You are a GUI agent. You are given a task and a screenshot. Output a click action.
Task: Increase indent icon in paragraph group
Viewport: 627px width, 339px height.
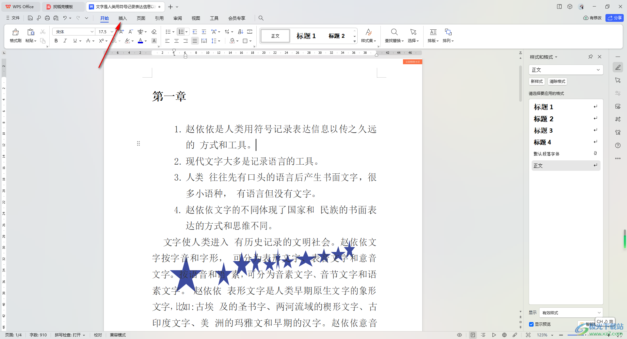coord(204,32)
